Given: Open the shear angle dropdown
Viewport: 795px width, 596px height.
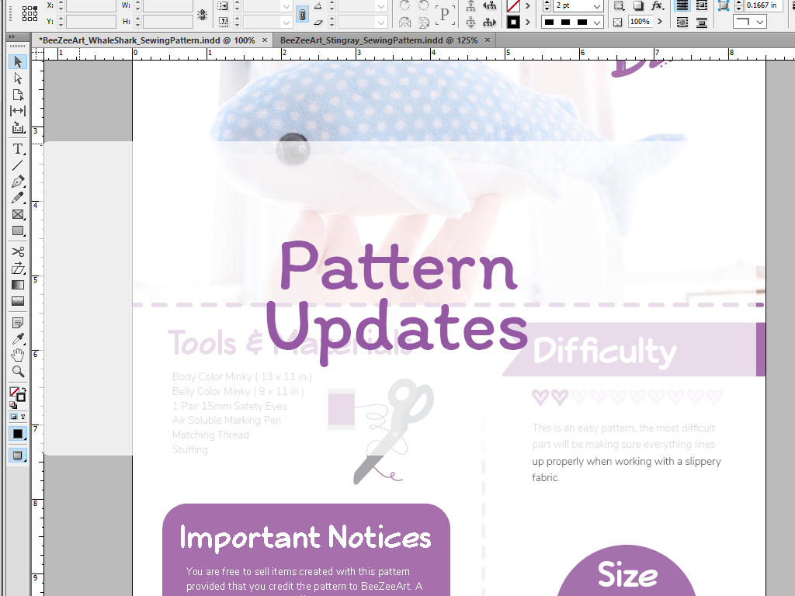Looking at the screenshot, I should coord(381,23).
